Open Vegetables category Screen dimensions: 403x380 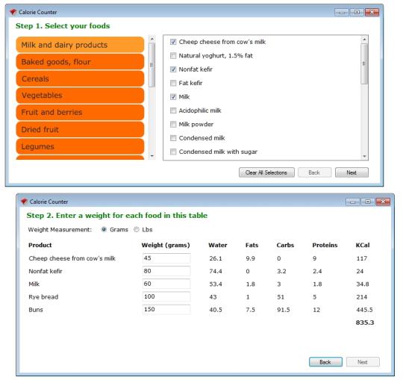(x=80, y=96)
